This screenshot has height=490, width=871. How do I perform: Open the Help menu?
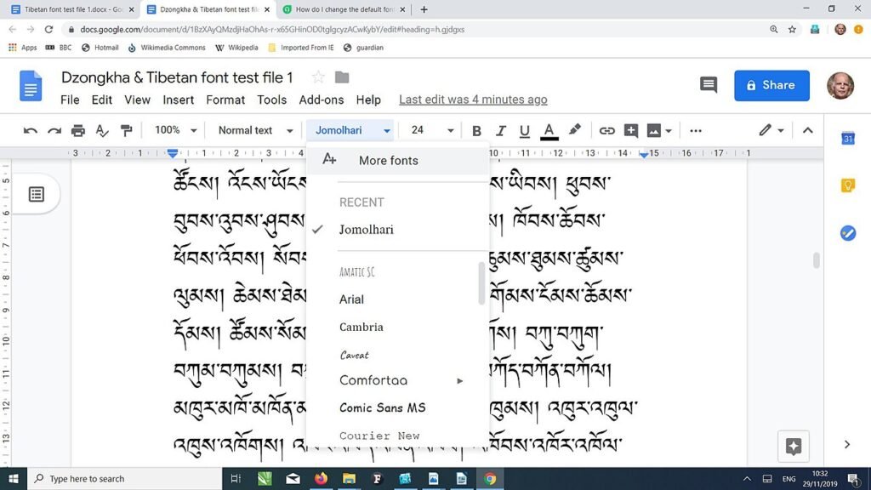click(368, 100)
